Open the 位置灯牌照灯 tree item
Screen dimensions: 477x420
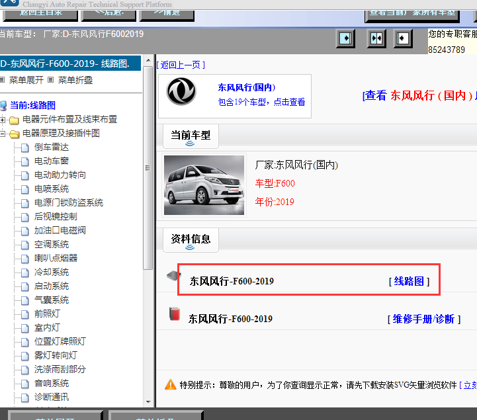click(x=60, y=341)
